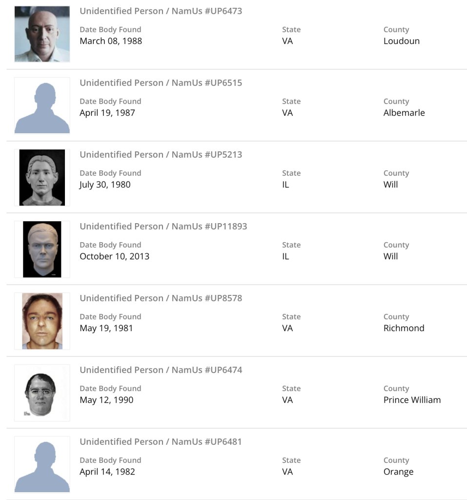Viewport: 467px width, 500px height.
Task: Select the date July 30, 1980
Action: [105, 185]
